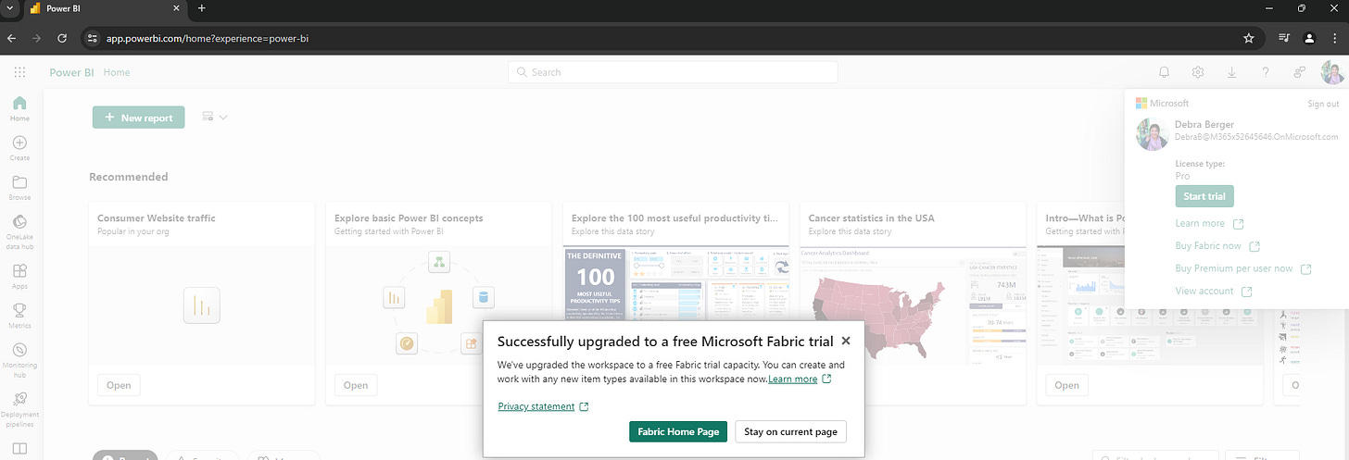Open Learn more link in the dialog
Viewport: 1349px width, 460px height.
pyautogui.click(x=800, y=379)
